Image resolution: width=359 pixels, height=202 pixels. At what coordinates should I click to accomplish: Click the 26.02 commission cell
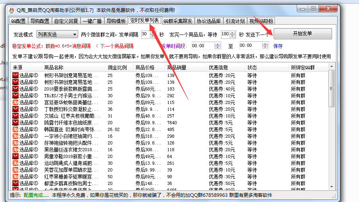pos(113,129)
